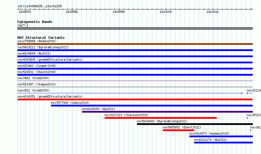
Task: Select the 140999k ruler tick label
Action: coord(119,12)
